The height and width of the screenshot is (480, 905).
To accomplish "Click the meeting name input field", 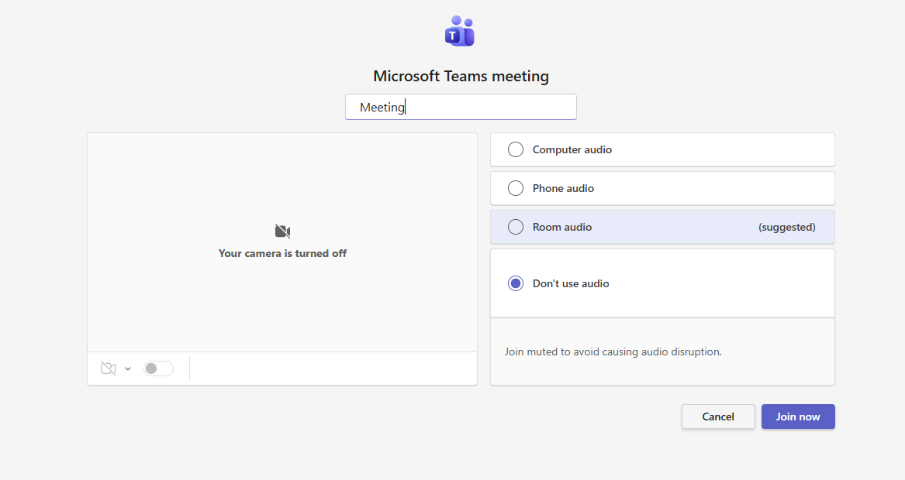I will pos(461,107).
